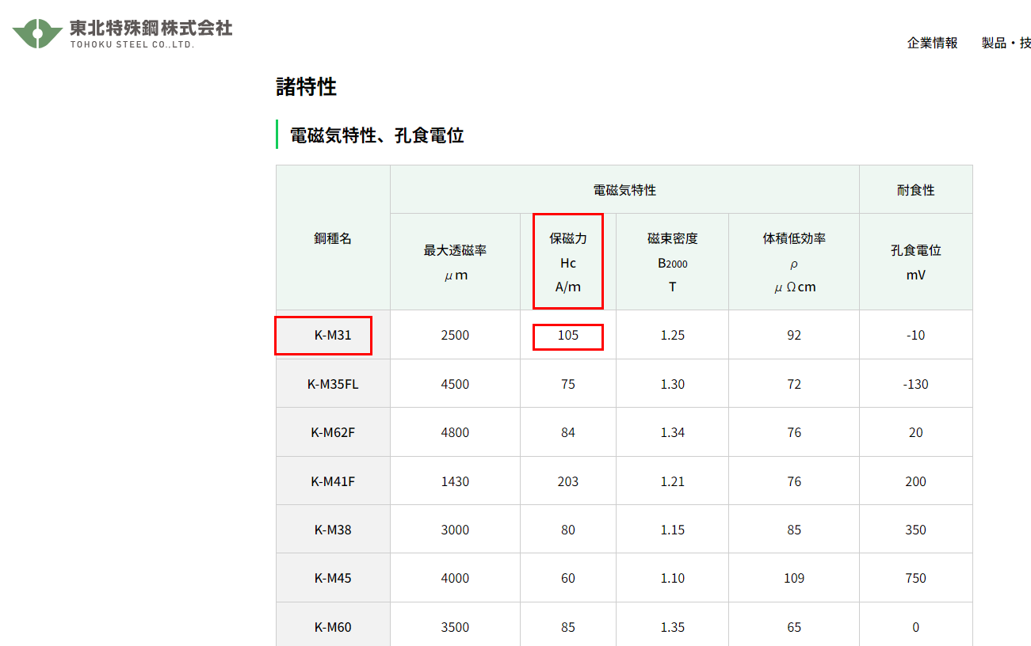Click K-M31 flux density value 1.25

point(672,335)
